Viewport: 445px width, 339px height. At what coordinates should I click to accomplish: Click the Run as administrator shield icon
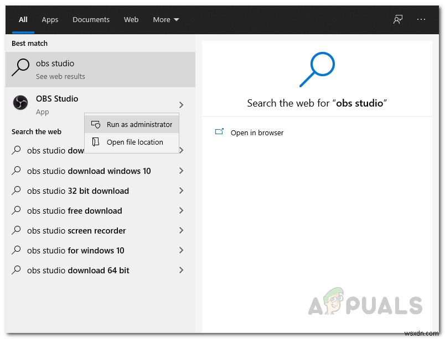click(x=96, y=125)
